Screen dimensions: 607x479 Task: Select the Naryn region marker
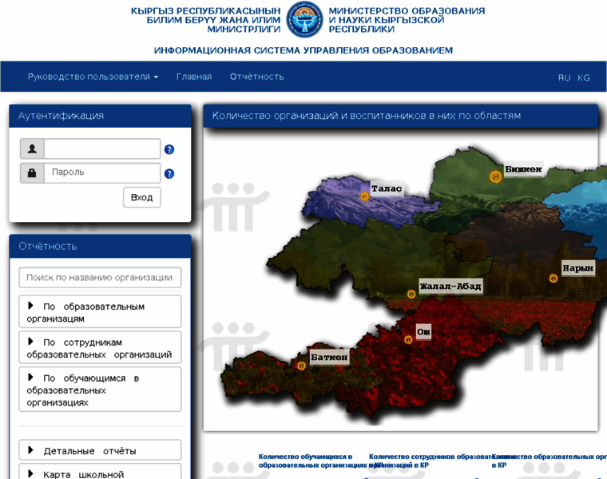point(553,279)
